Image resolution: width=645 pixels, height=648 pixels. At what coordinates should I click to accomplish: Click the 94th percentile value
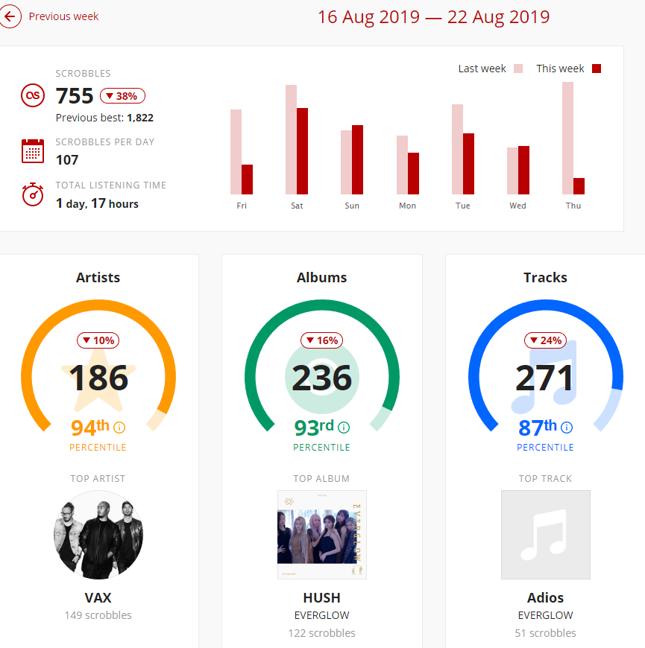coord(90,427)
